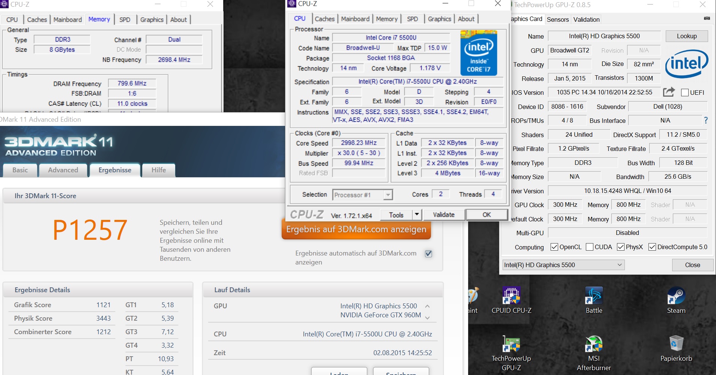Click the left CPU-Z memory window title icon

point(4,4)
